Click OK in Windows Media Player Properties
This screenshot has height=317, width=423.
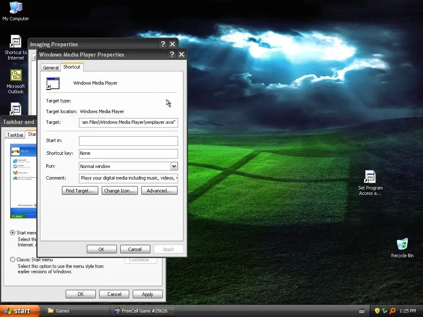102,249
